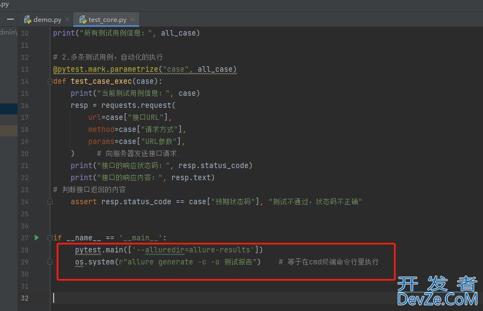Click all_case in the line 10 print

click(x=178, y=33)
